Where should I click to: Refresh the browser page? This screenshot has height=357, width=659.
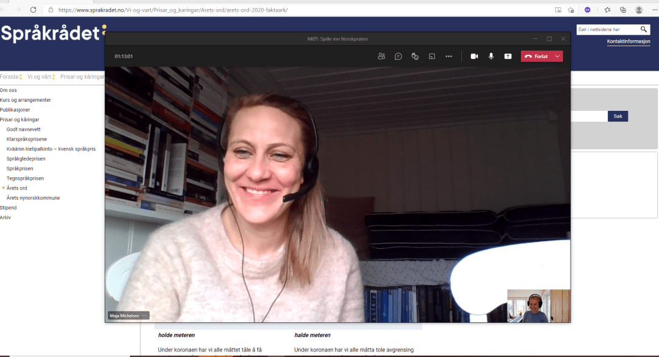(x=33, y=10)
